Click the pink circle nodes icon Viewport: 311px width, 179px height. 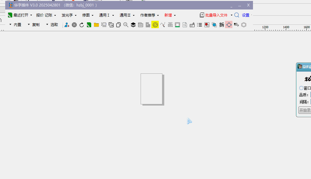pos(229,25)
